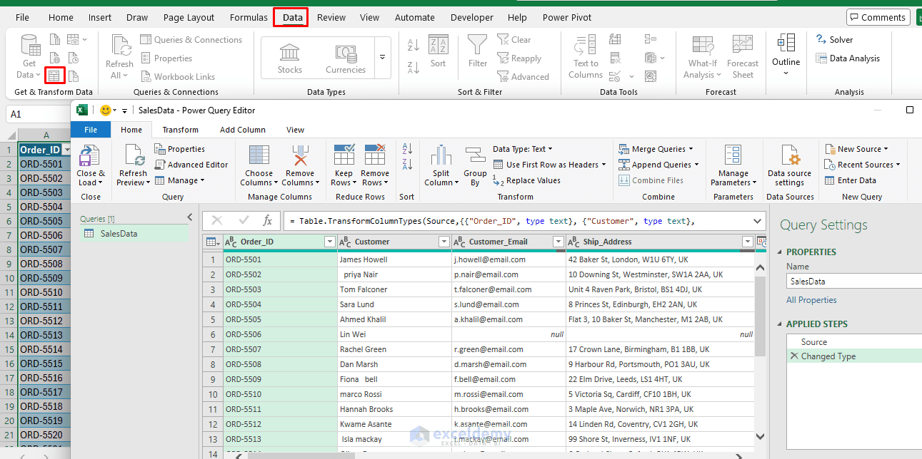Image resolution: width=922 pixels, height=459 pixels.
Task: Click Remove Columns icon
Action: tap(300, 155)
